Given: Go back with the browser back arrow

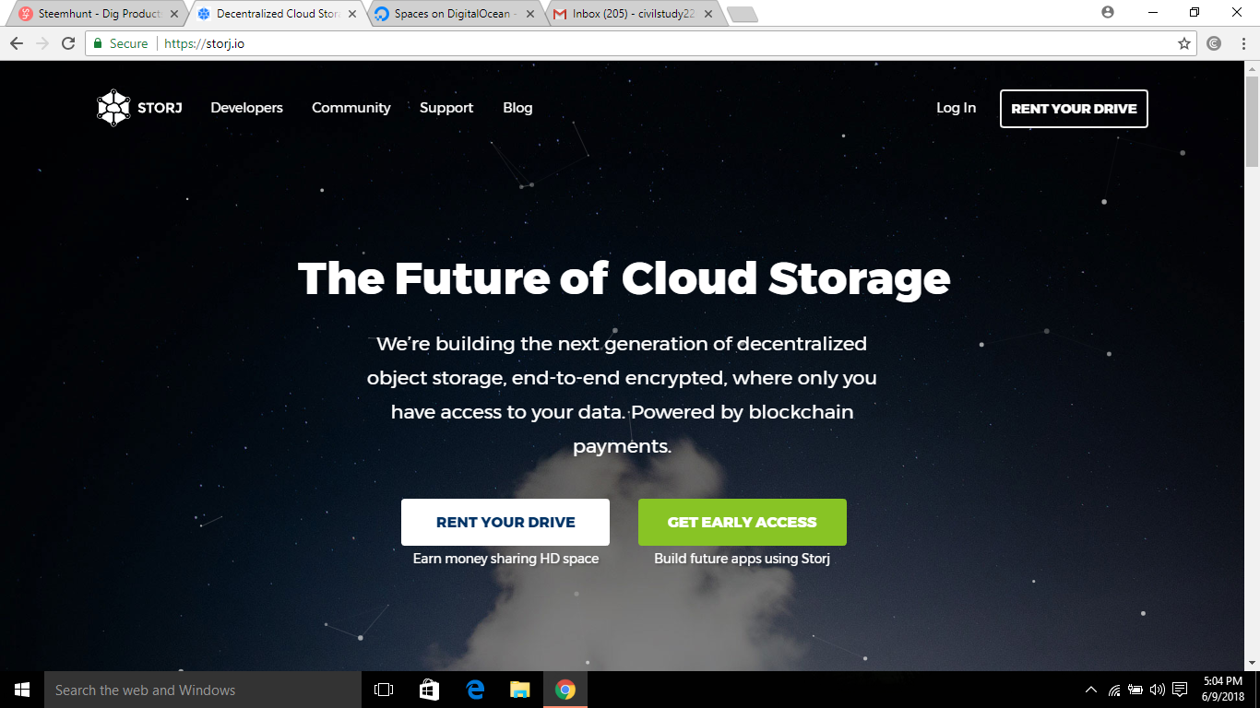Looking at the screenshot, I should [17, 43].
